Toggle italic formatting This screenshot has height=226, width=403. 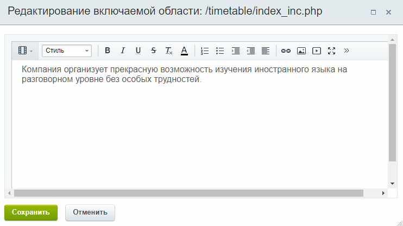pyautogui.click(x=123, y=51)
